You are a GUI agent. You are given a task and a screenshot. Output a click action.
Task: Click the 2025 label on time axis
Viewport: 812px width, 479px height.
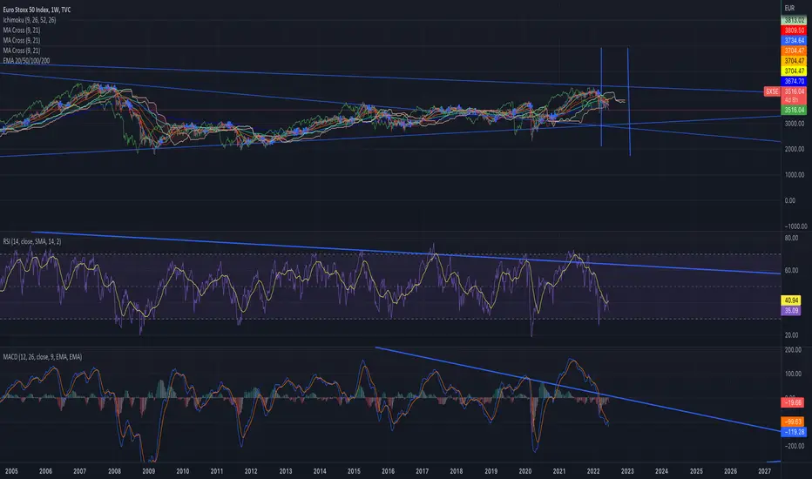[696, 471]
